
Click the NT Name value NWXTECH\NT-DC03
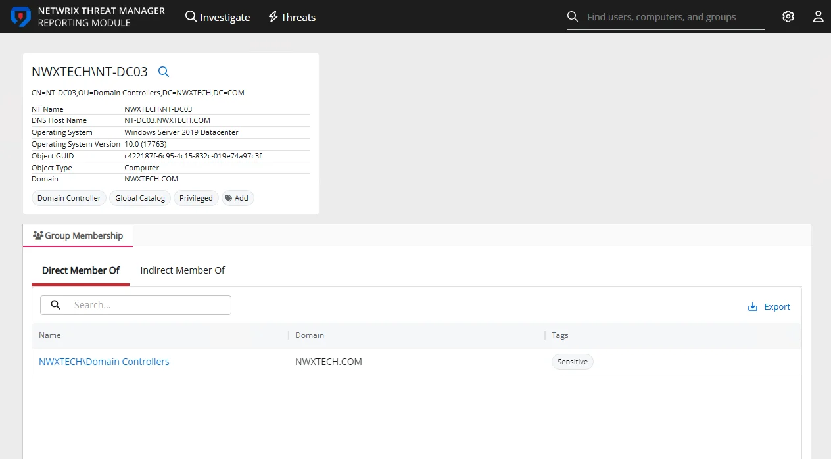click(158, 109)
